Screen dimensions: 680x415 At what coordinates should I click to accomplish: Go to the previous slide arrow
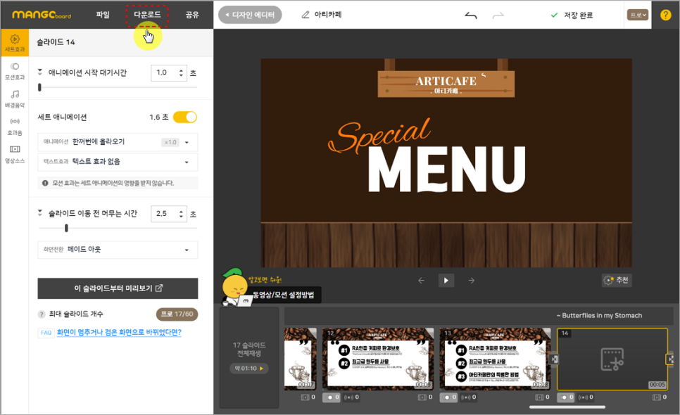(421, 280)
